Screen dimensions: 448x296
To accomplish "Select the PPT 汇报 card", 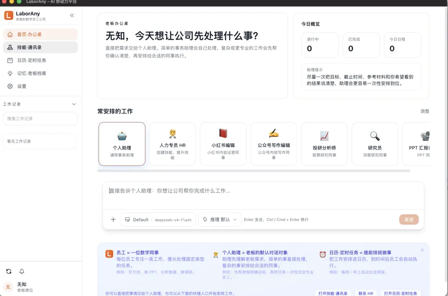I will pyautogui.click(x=416, y=144).
